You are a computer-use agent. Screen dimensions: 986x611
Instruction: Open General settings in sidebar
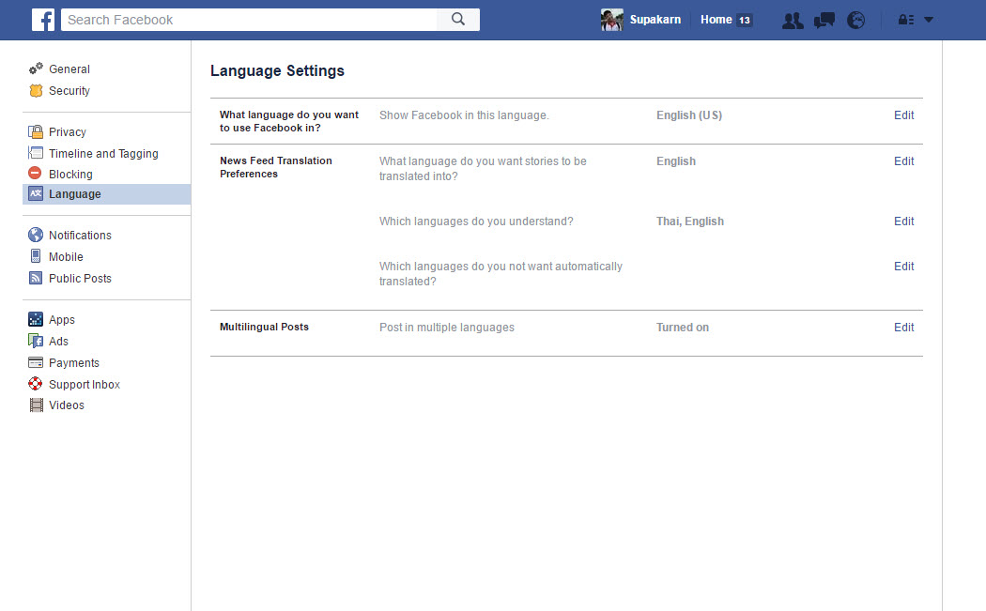coord(69,69)
